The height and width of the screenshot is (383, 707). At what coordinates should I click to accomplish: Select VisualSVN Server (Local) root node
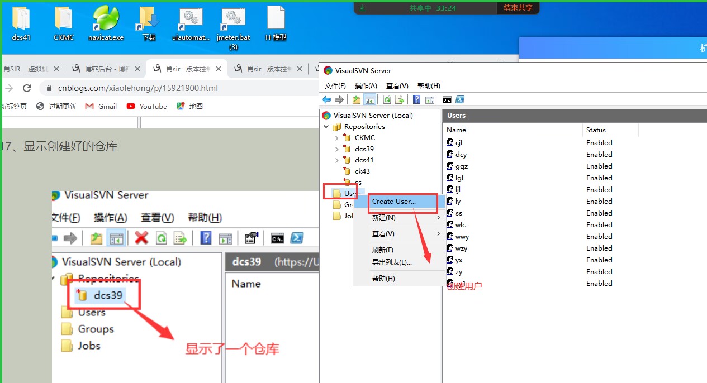(x=368, y=116)
